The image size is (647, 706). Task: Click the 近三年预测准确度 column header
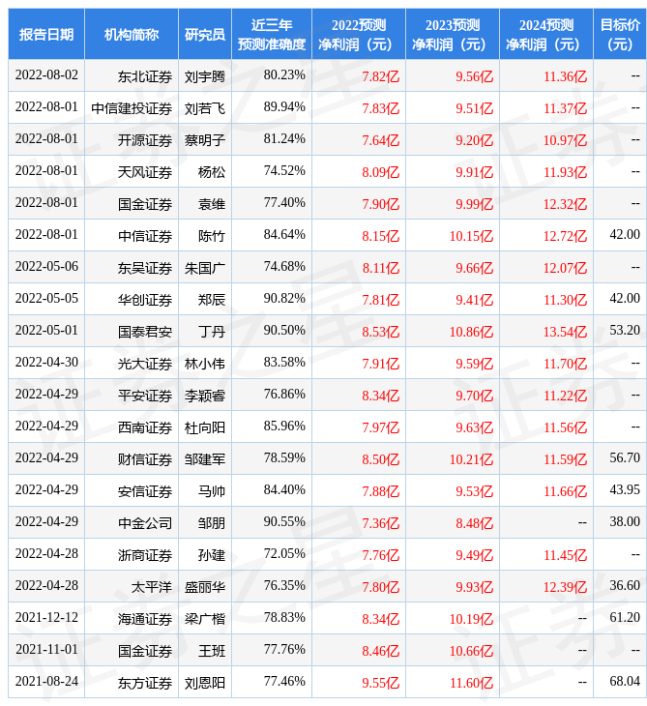point(272,34)
